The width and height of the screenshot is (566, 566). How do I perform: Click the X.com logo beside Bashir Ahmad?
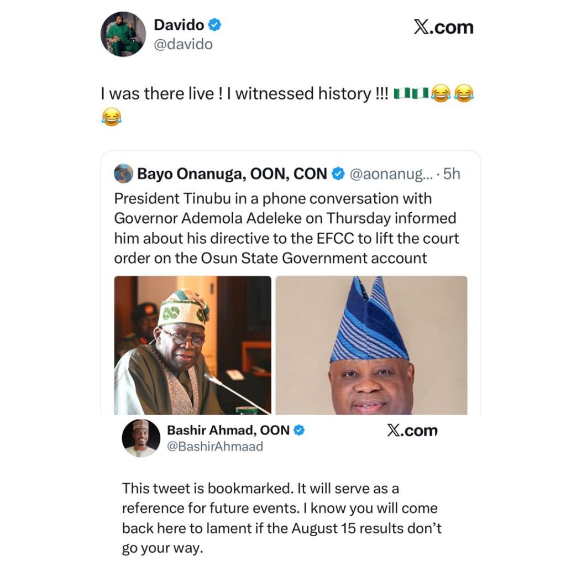pos(412,431)
